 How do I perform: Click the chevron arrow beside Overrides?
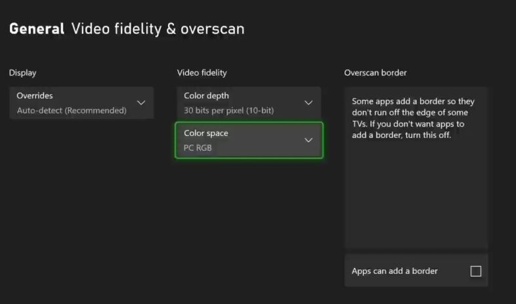(x=140, y=103)
